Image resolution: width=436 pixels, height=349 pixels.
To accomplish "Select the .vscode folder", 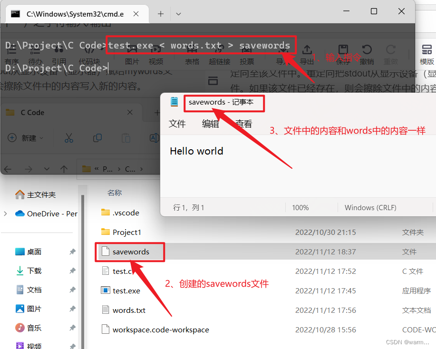I will [x=120, y=213].
